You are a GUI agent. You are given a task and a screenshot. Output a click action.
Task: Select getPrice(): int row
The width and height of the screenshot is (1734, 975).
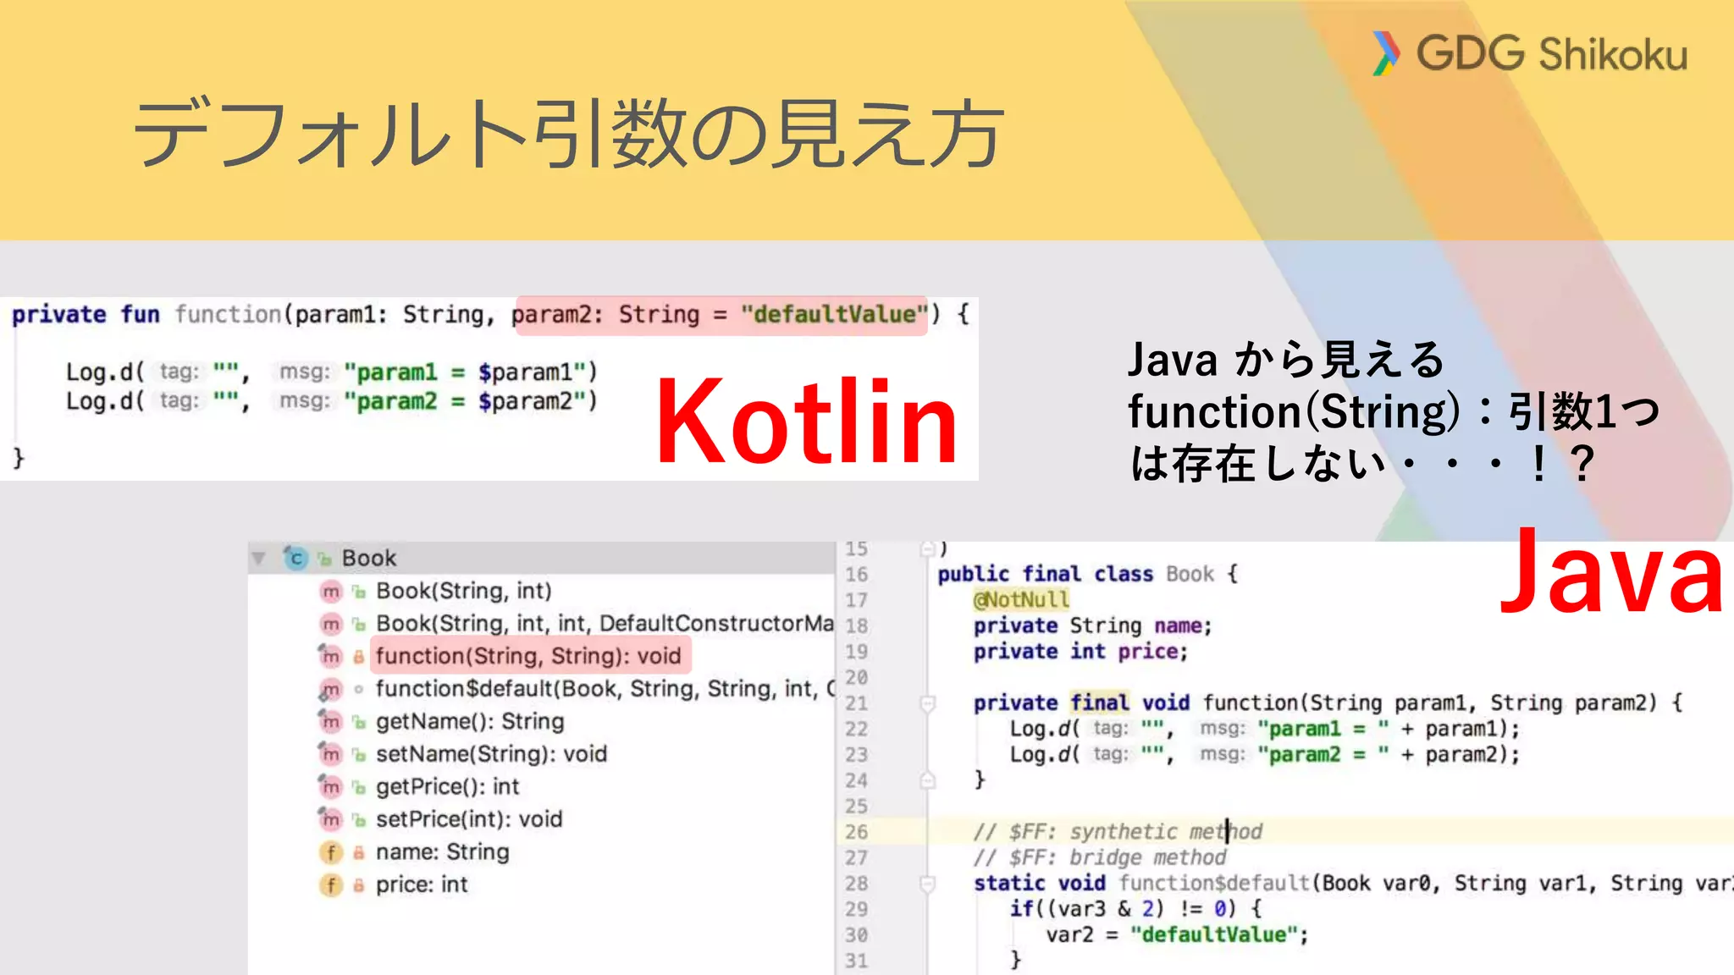(x=541, y=786)
